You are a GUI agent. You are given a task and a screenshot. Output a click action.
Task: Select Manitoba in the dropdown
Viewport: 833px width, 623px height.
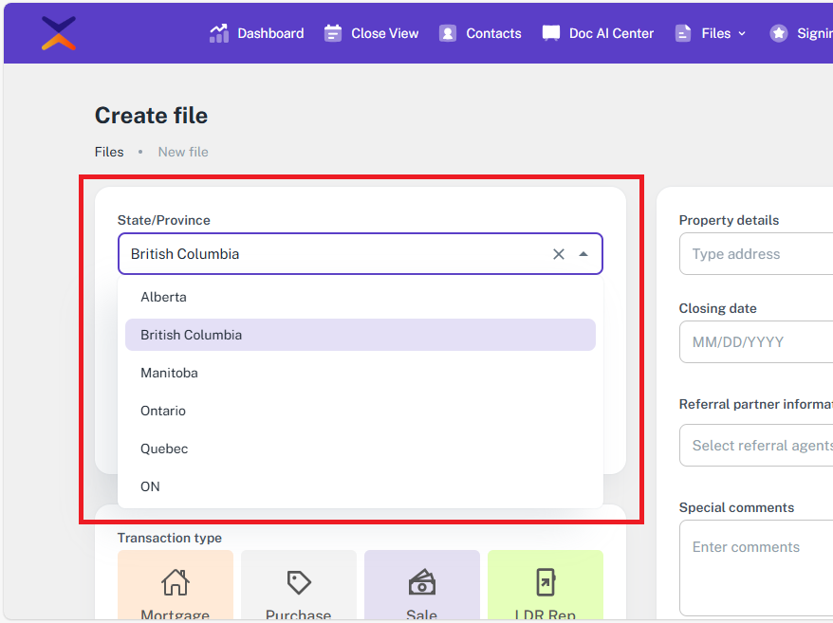point(169,373)
